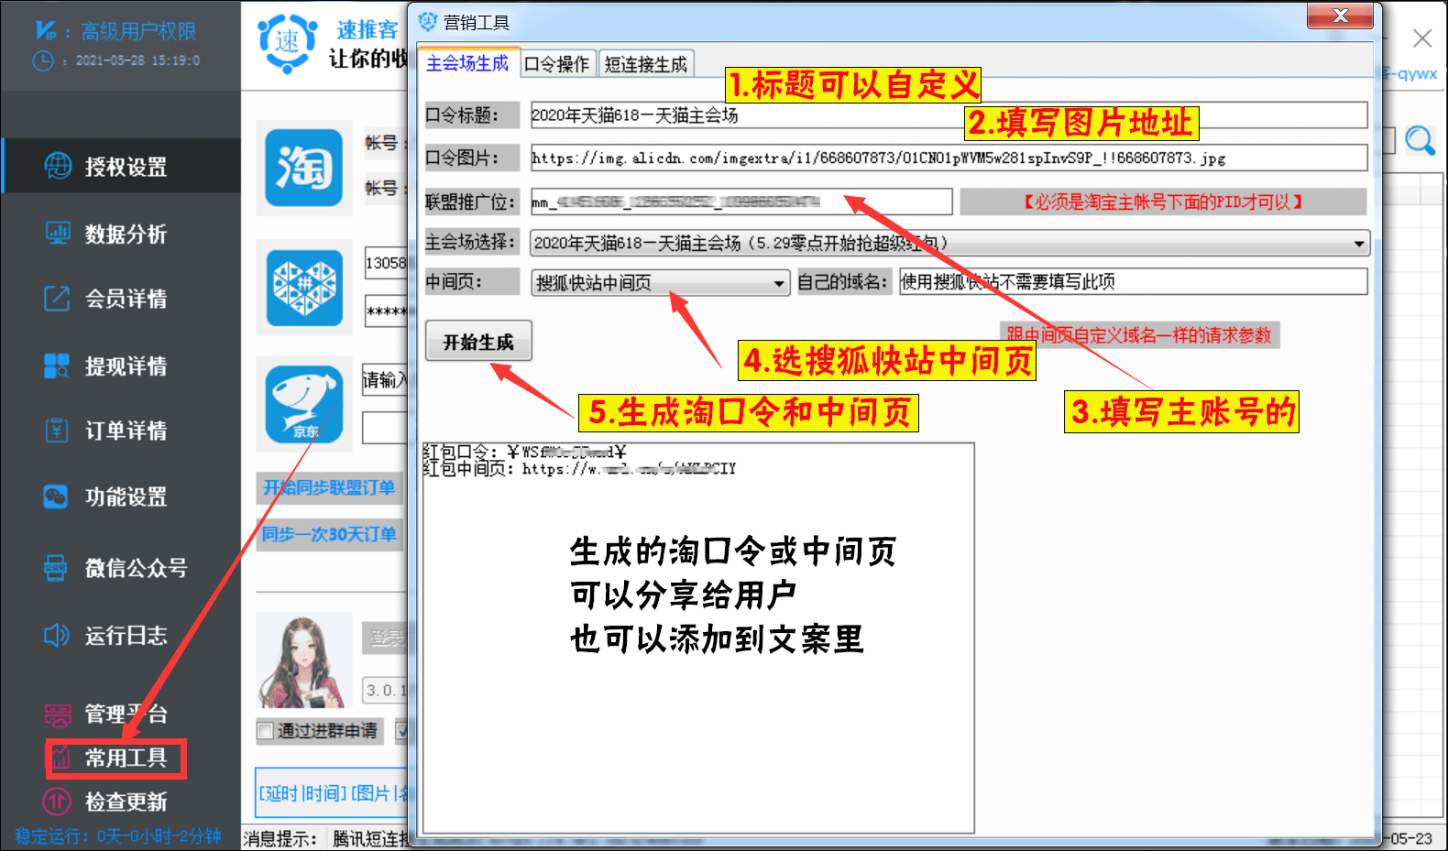This screenshot has height=851, width=1448.
Task: Click the masked password field under 13058
Action: pyautogui.click(x=386, y=311)
